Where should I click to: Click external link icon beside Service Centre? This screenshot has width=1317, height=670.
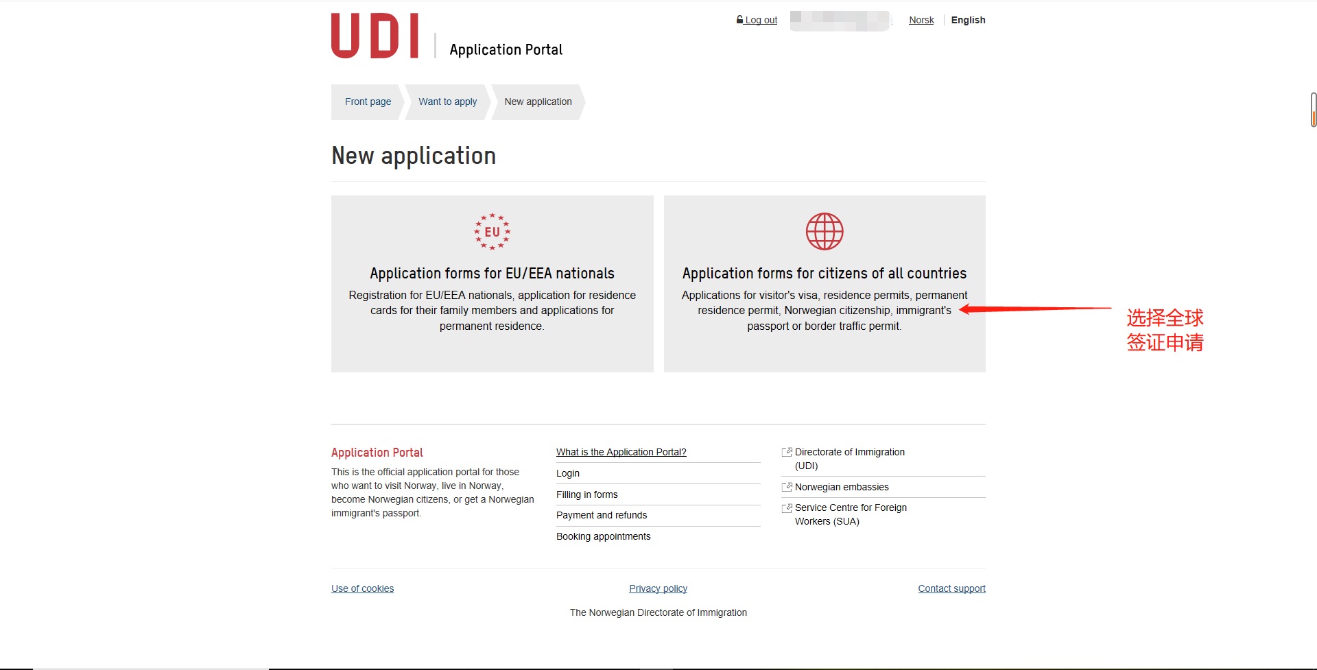pyautogui.click(x=787, y=508)
